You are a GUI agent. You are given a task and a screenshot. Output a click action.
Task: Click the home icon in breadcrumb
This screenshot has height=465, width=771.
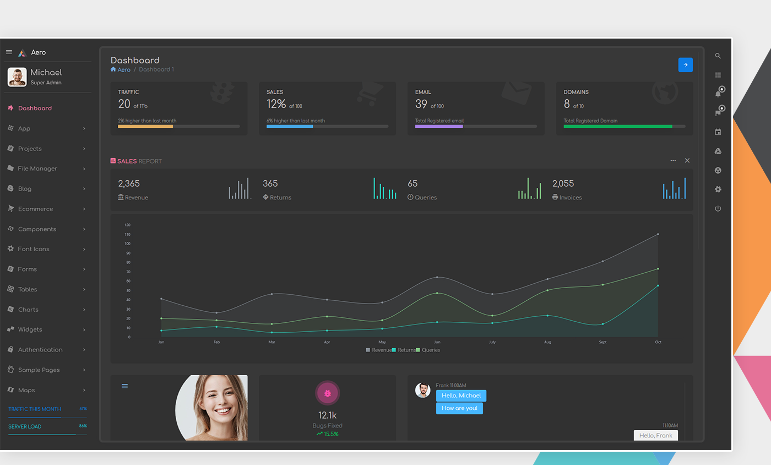[113, 69]
